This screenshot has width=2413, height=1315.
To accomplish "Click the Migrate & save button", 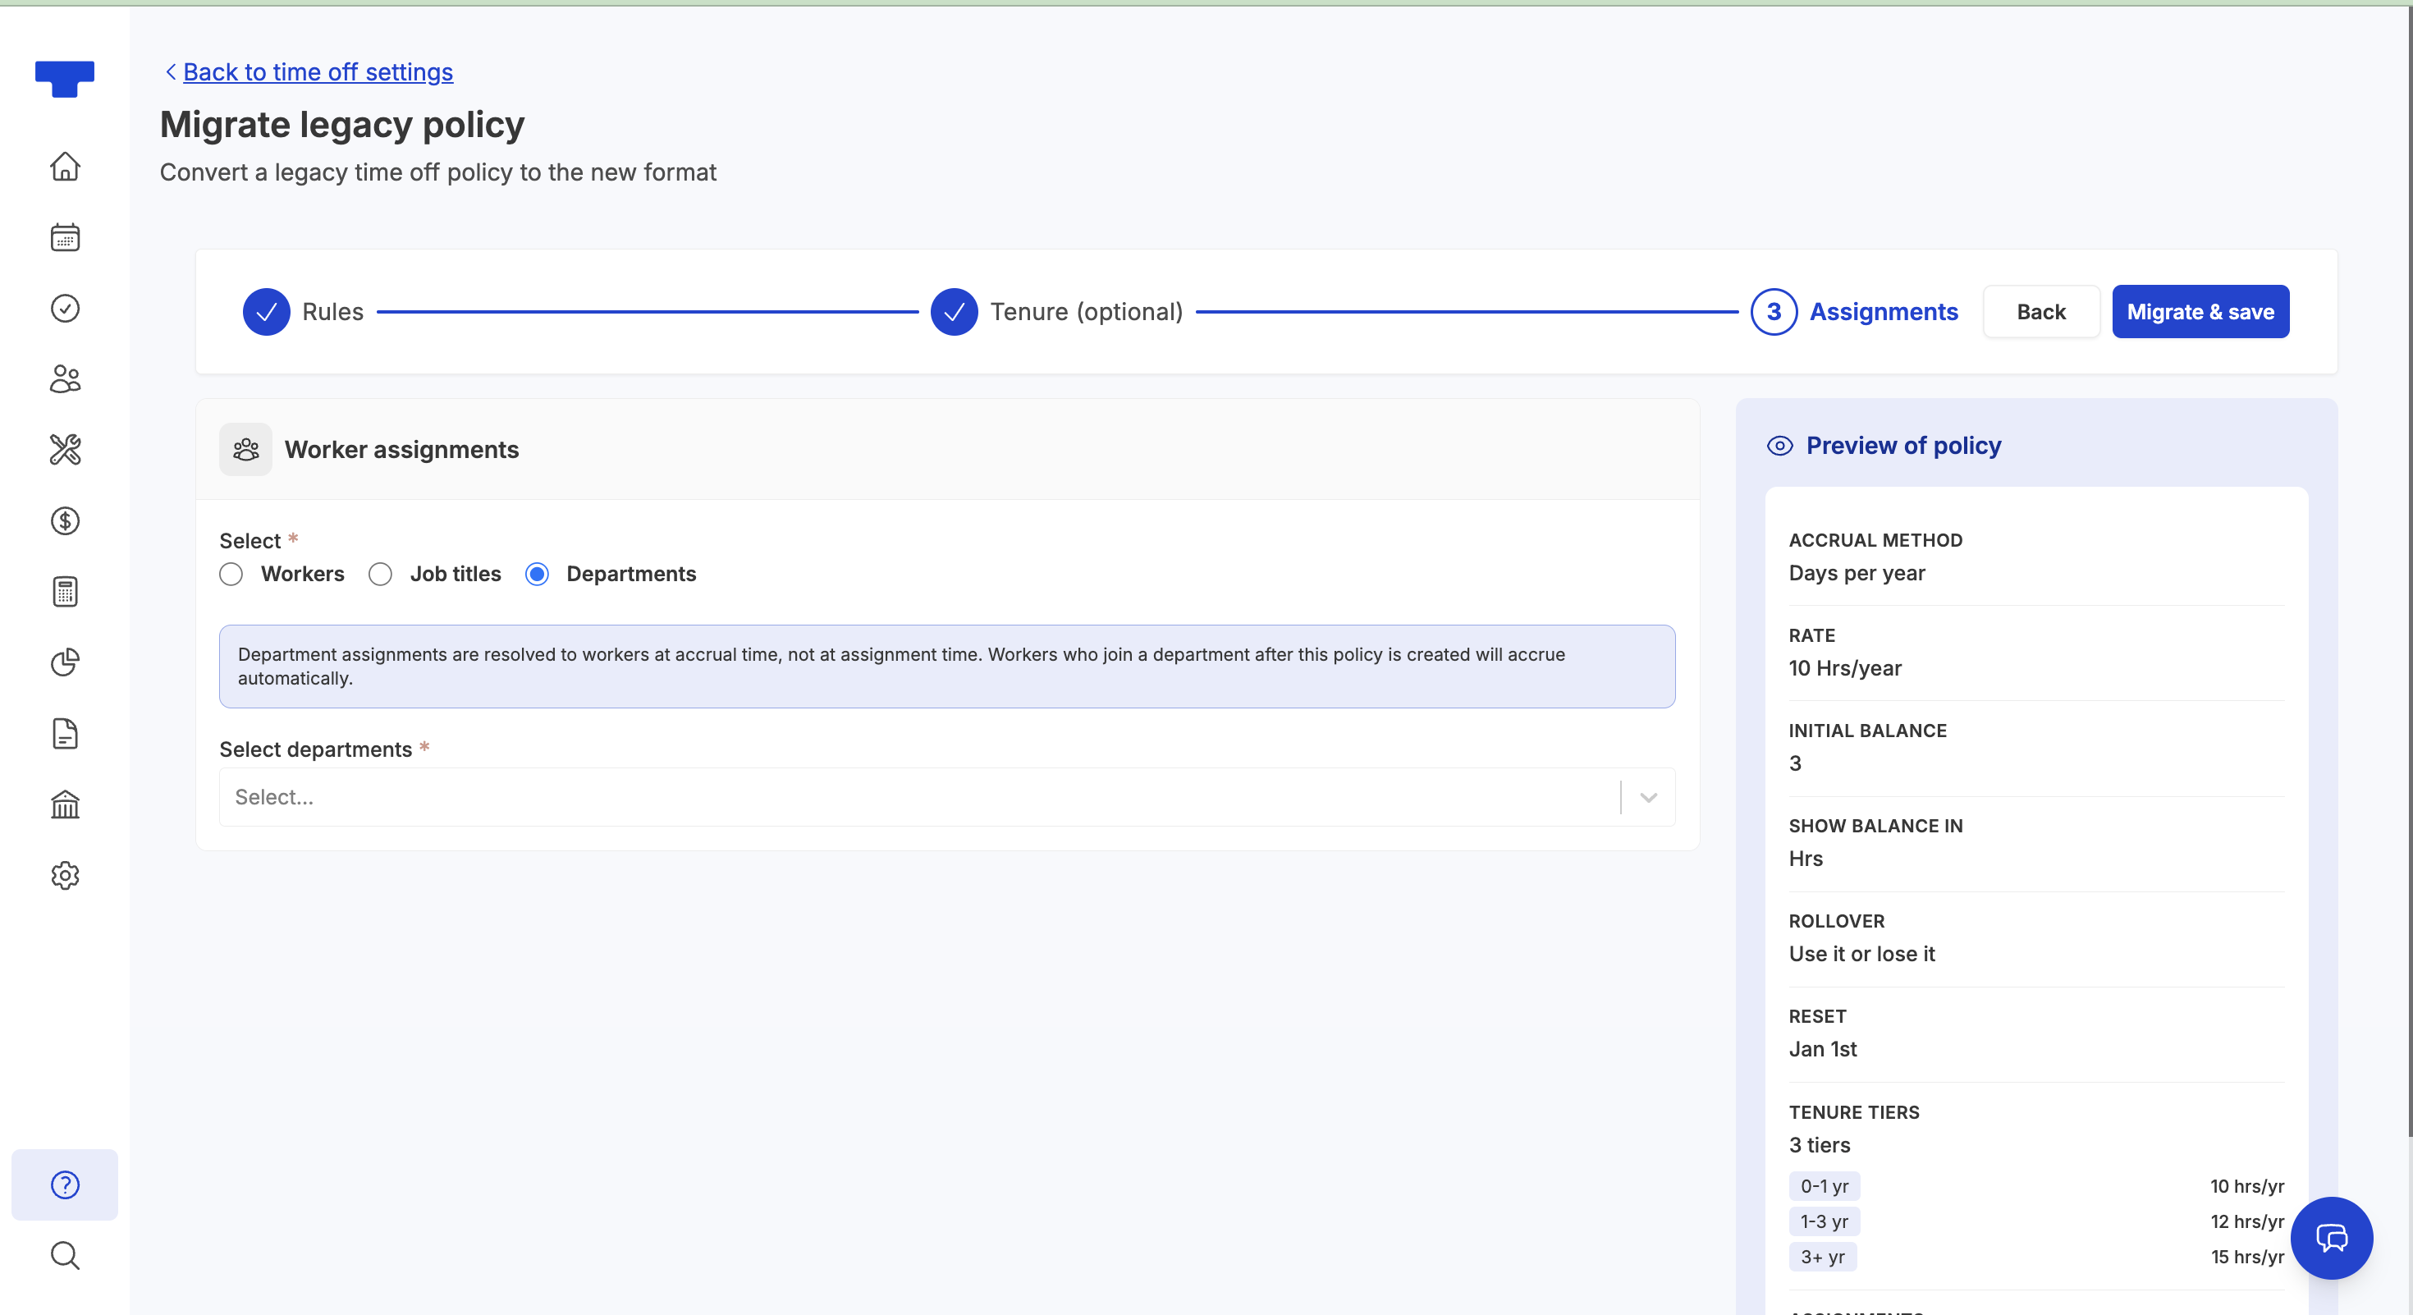I will [x=2200, y=312].
